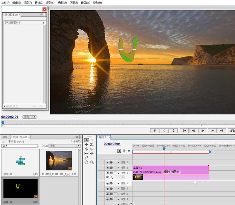
Task: Select the Selection arrow tool
Action: [x=87, y=140]
